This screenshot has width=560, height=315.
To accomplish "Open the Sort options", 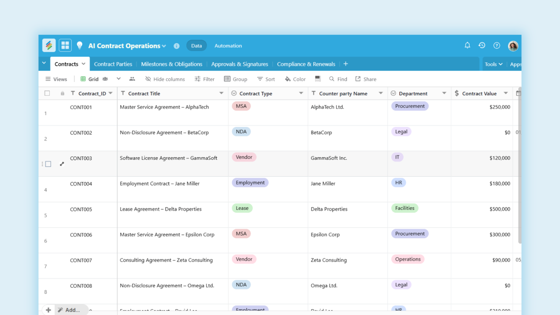I will [266, 79].
